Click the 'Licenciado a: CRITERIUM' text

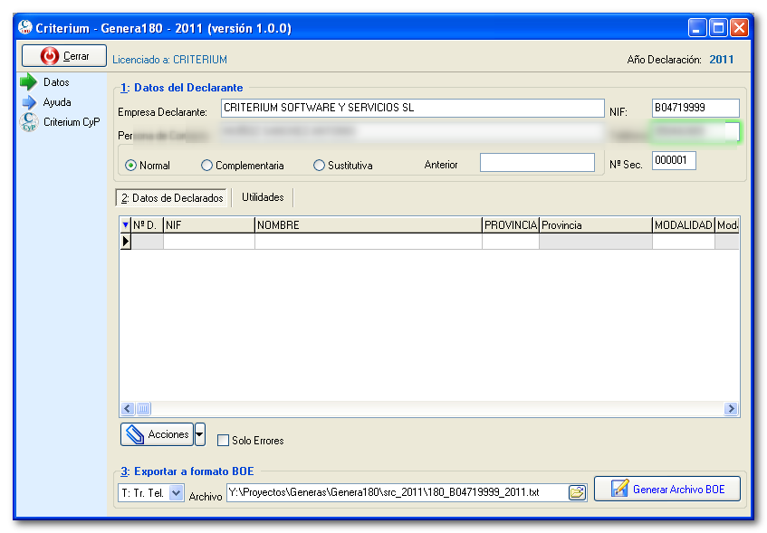[x=169, y=60]
